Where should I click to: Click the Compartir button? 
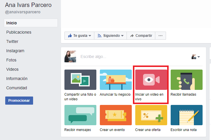click(x=141, y=36)
